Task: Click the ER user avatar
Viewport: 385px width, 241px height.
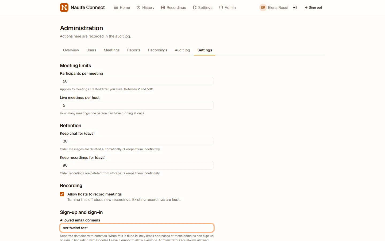Action: point(263,7)
